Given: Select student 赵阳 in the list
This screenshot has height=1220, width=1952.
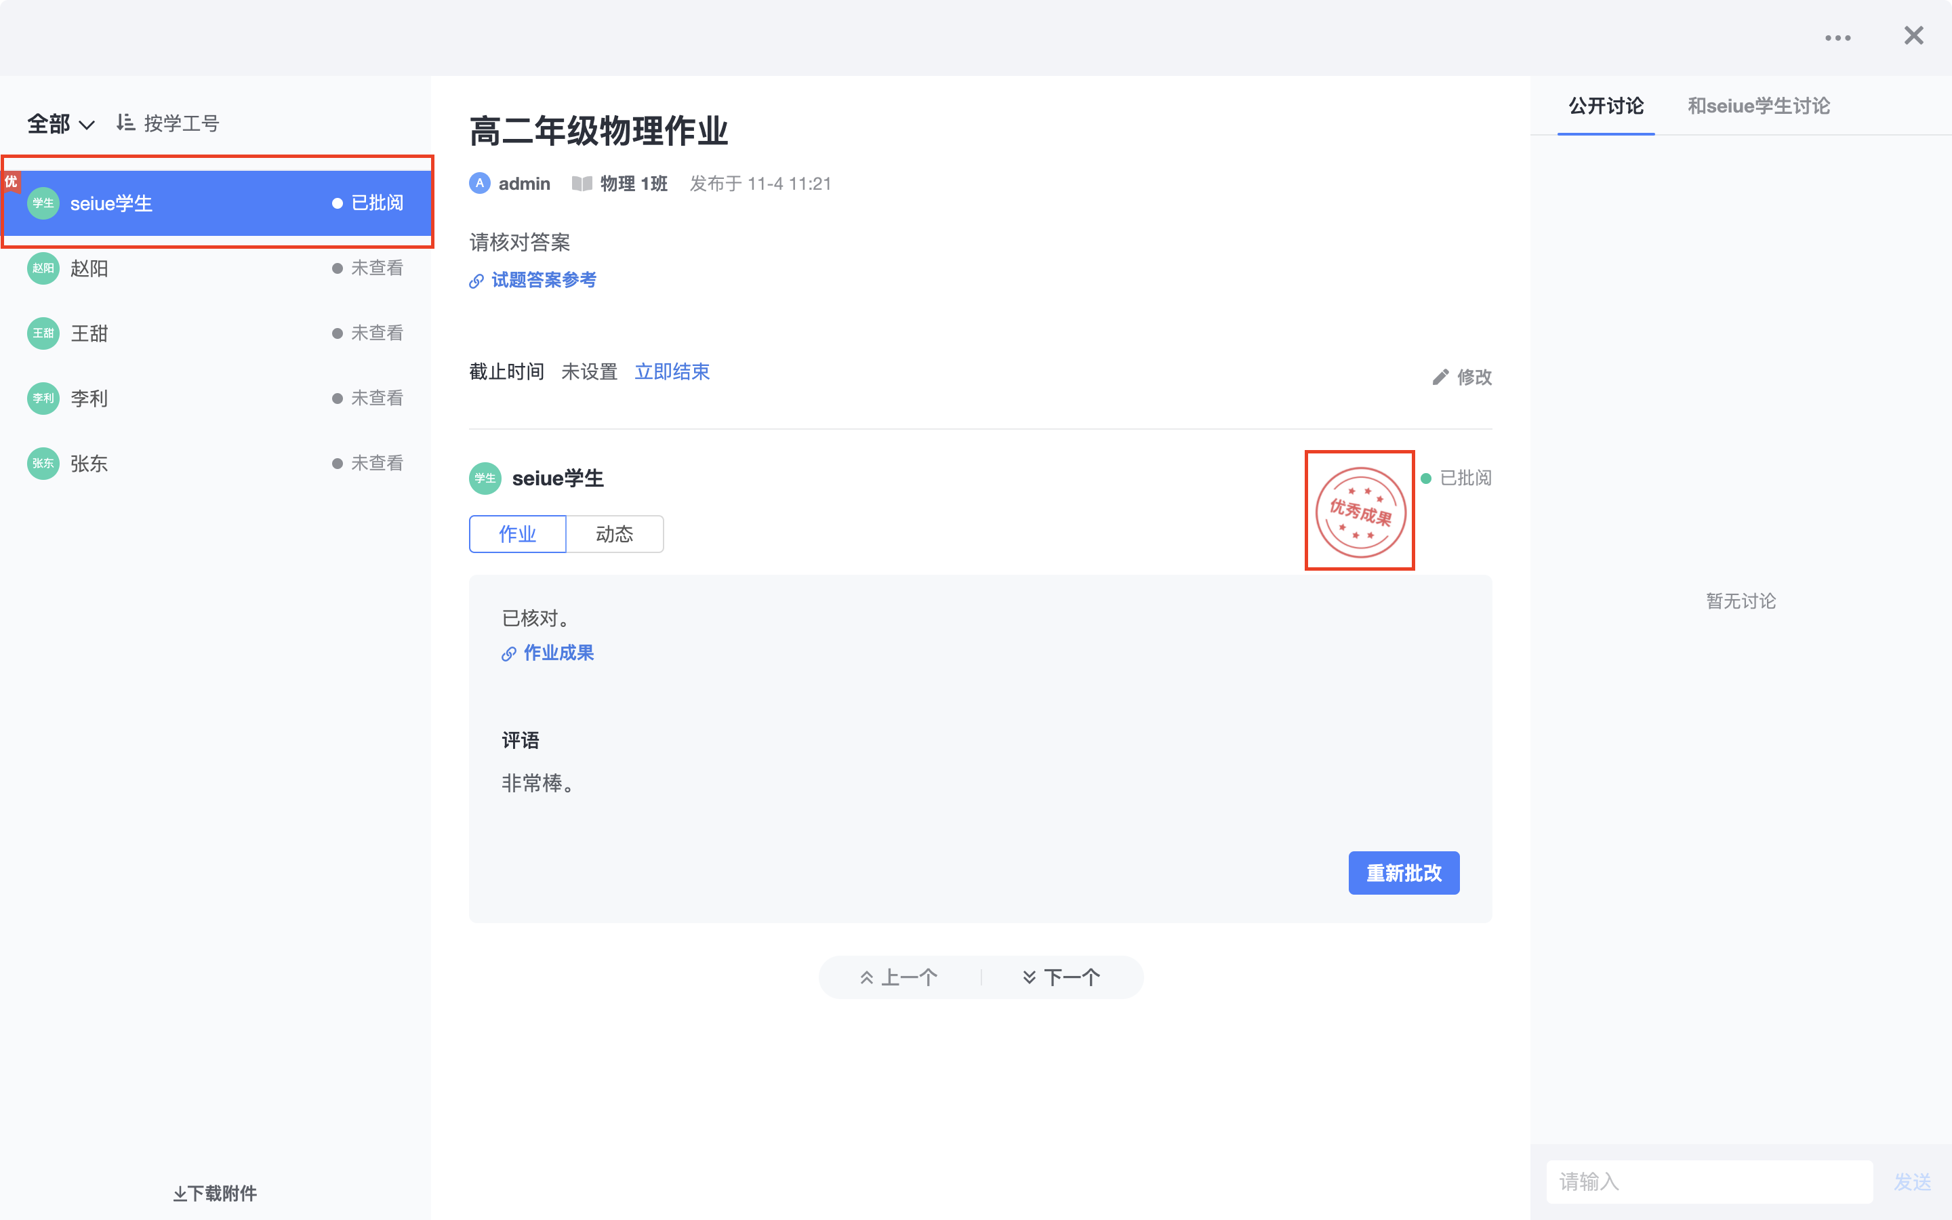Looking at the screenshot, I should tap(216, 268).
